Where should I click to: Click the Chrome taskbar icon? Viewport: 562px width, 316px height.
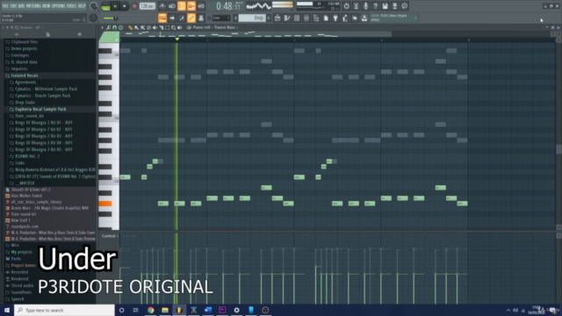pos(150,310)
